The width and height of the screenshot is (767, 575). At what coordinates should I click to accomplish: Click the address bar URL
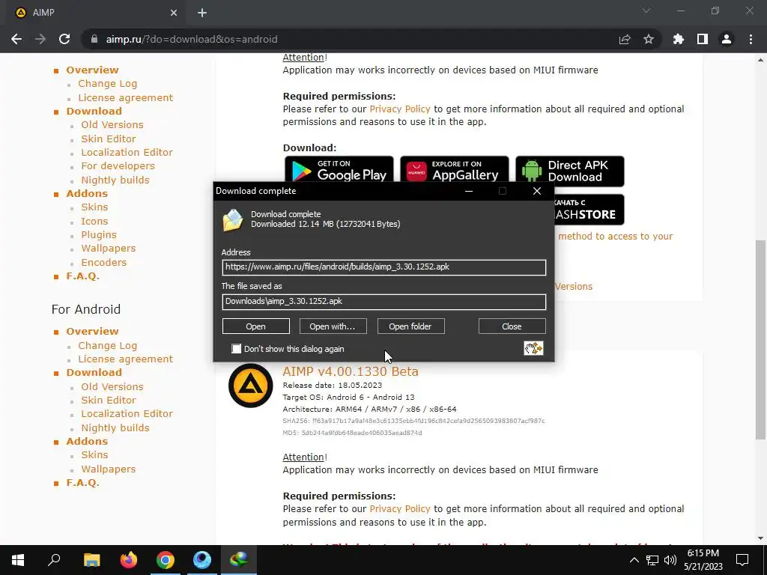(x=192, y=39)
